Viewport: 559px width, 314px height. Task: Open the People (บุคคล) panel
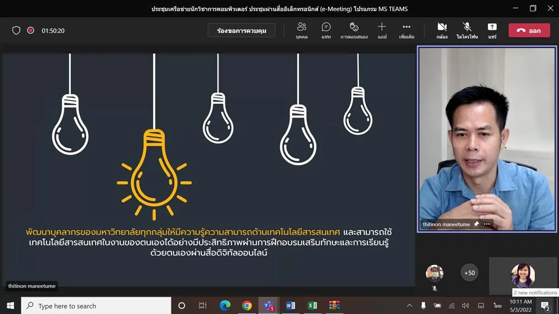302,30
